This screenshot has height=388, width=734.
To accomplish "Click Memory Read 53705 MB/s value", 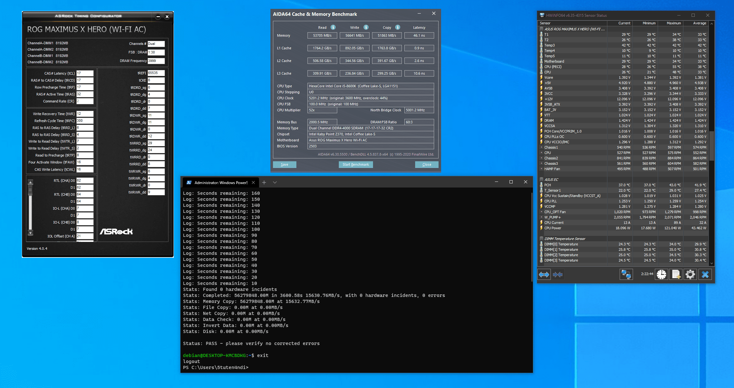I will click(x=322, y=35).
